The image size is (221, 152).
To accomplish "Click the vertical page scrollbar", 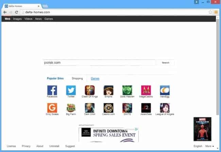I will 218,66.
